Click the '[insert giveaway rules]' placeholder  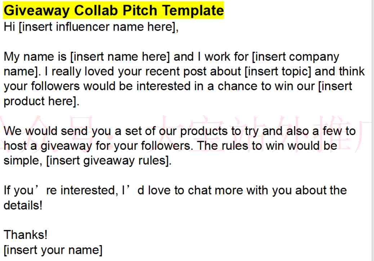coord(108,161)
